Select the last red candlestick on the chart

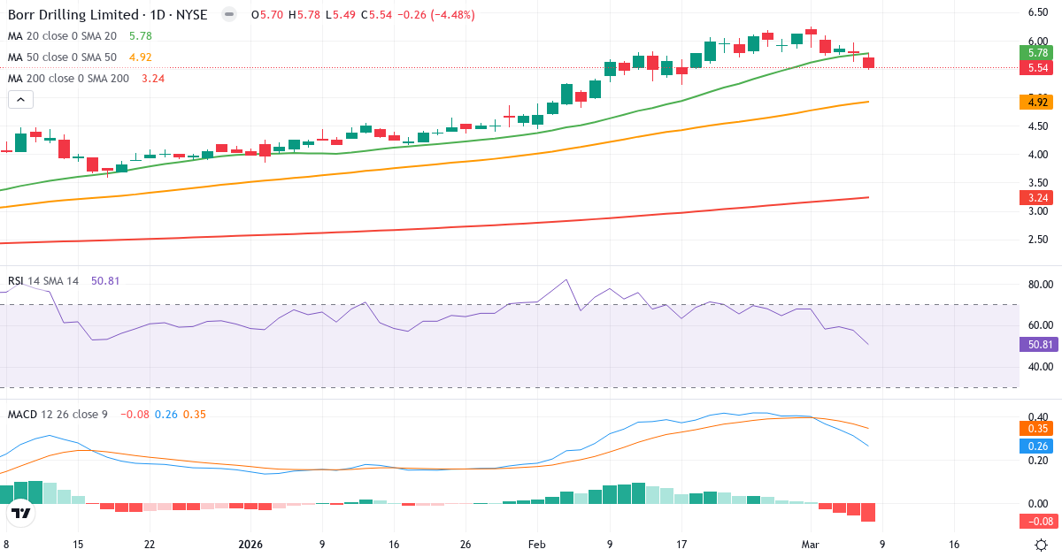click(x=867, y=64)
